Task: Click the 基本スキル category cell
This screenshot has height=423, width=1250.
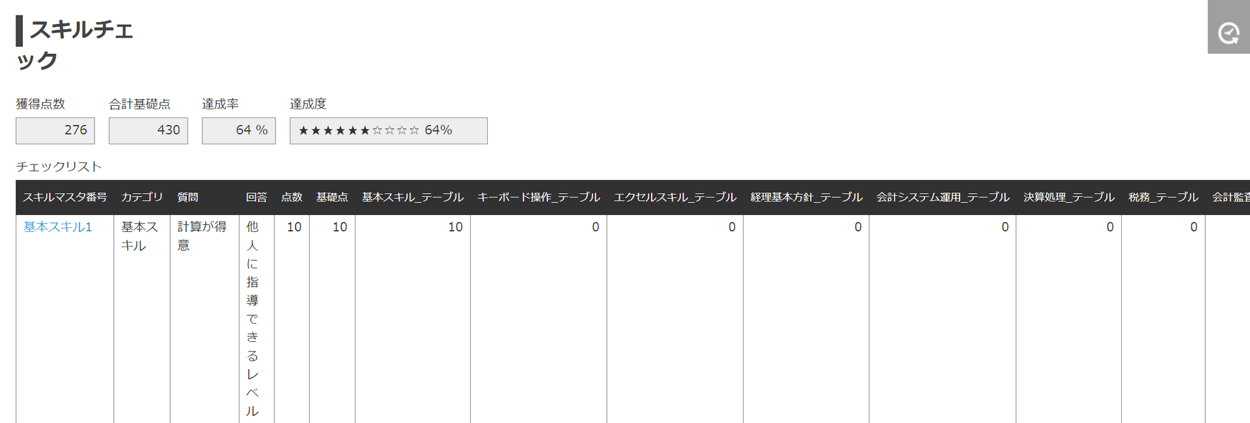Action: (142, 318)
